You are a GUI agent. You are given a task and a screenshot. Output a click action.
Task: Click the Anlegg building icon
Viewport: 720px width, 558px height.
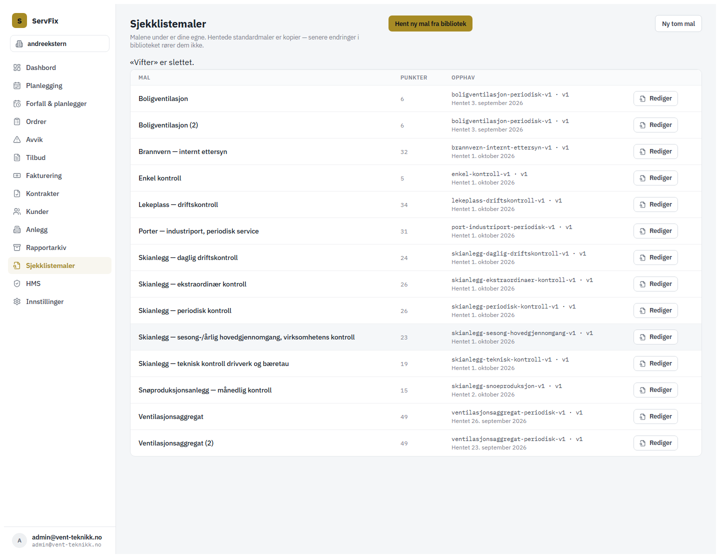click(17, 229)
